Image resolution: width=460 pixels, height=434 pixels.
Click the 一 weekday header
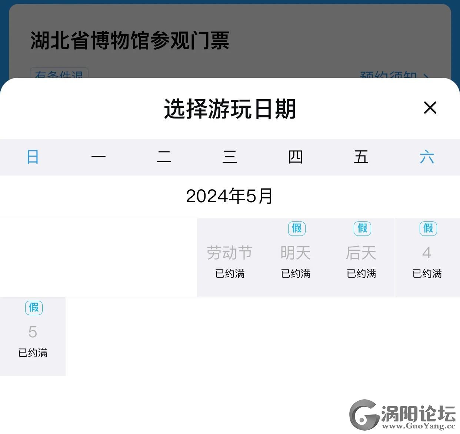pos(99,157)
